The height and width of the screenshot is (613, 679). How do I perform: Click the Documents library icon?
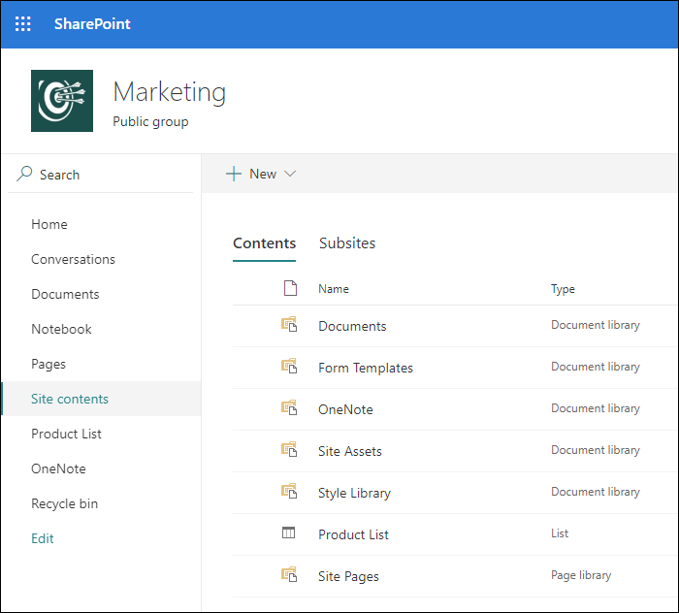point(289,324)
